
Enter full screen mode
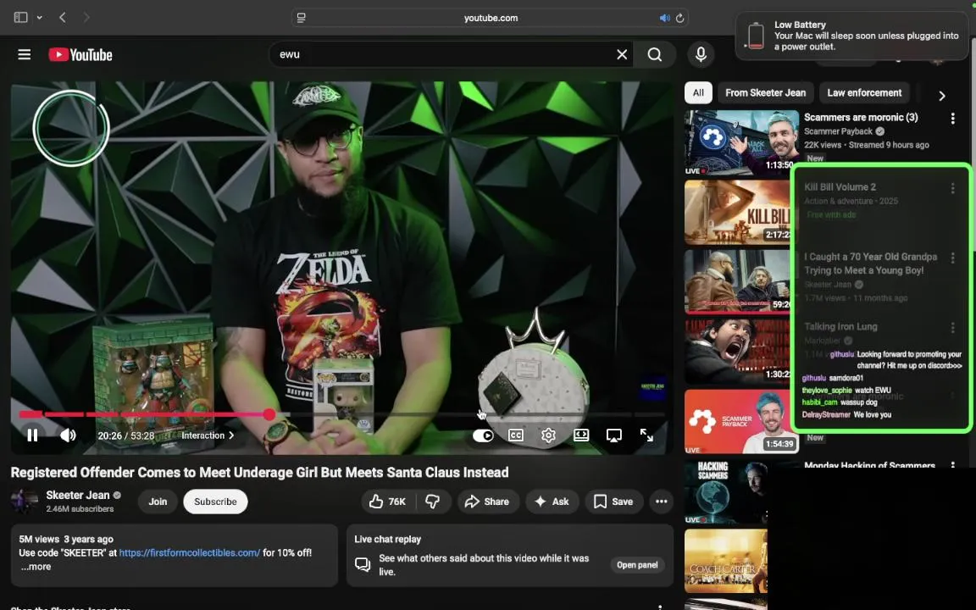click(x=646, y=435)
